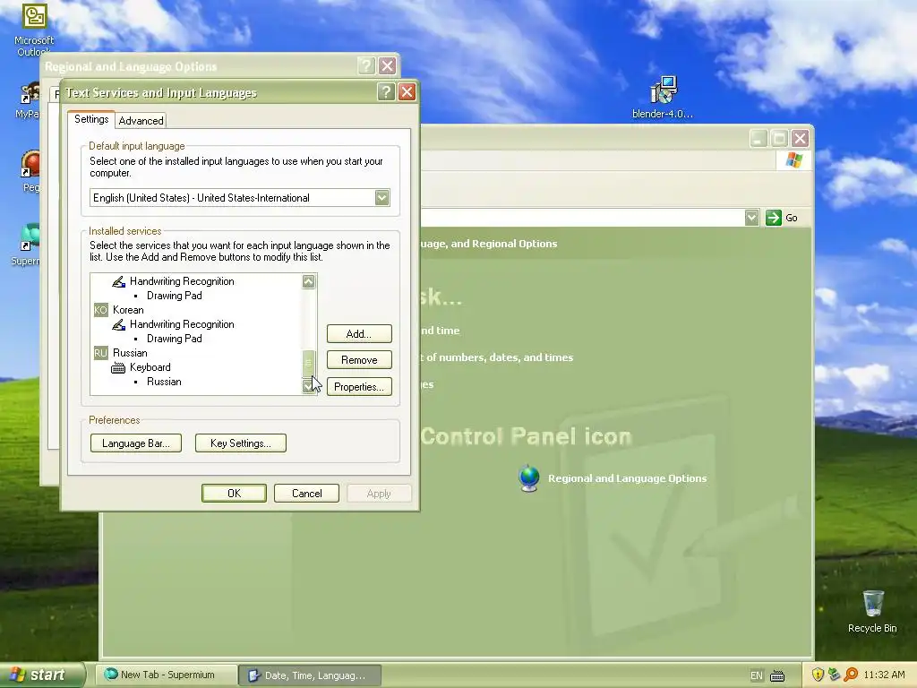Image resolution: width=917 pixels, height=688 pixels.
Task: Open Language Bar... preferences
Action: click(x=136, y=443)
